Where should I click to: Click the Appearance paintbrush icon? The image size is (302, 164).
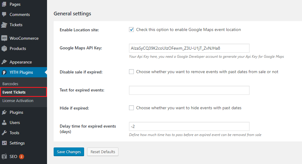pos(4,62)
